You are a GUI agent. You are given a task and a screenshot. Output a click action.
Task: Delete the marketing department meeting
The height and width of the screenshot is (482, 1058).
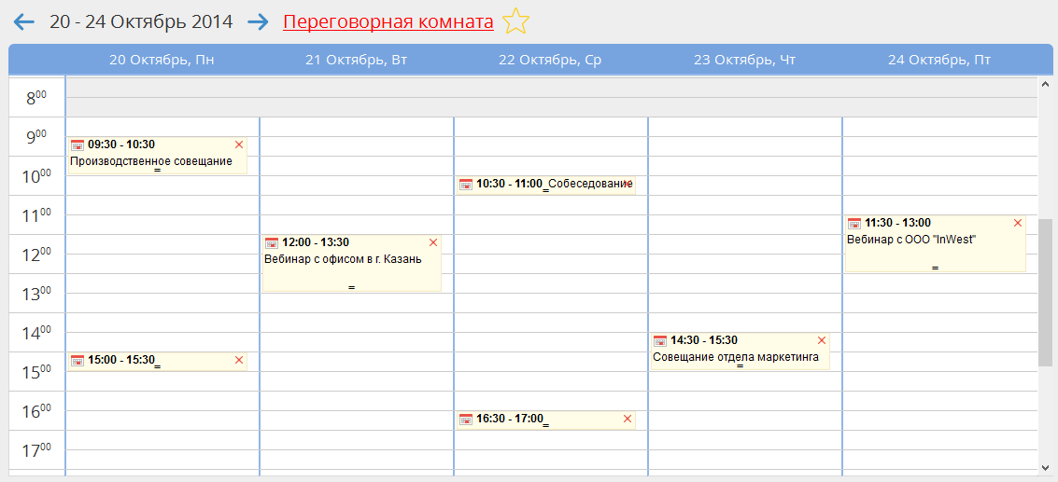(822, 340)
